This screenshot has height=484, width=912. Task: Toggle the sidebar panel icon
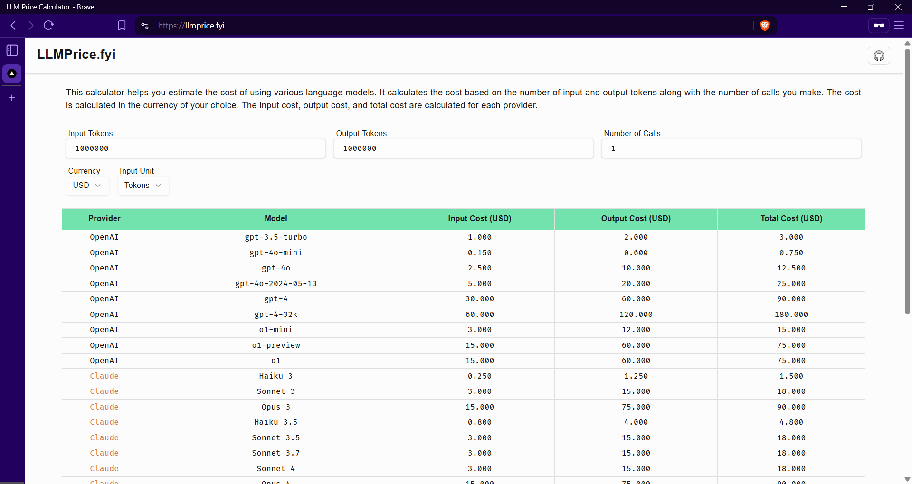coord(12,50)
